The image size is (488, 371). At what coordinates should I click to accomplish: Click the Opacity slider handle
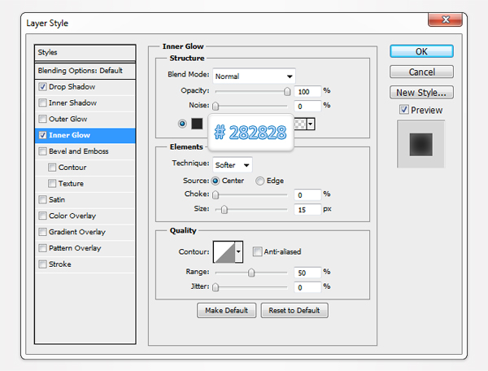coord(287,91)
